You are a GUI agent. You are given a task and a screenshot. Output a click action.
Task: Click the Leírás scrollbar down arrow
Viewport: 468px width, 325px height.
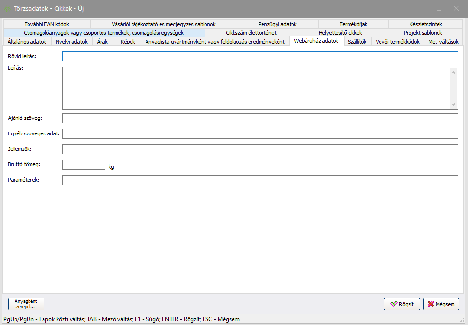453,104
